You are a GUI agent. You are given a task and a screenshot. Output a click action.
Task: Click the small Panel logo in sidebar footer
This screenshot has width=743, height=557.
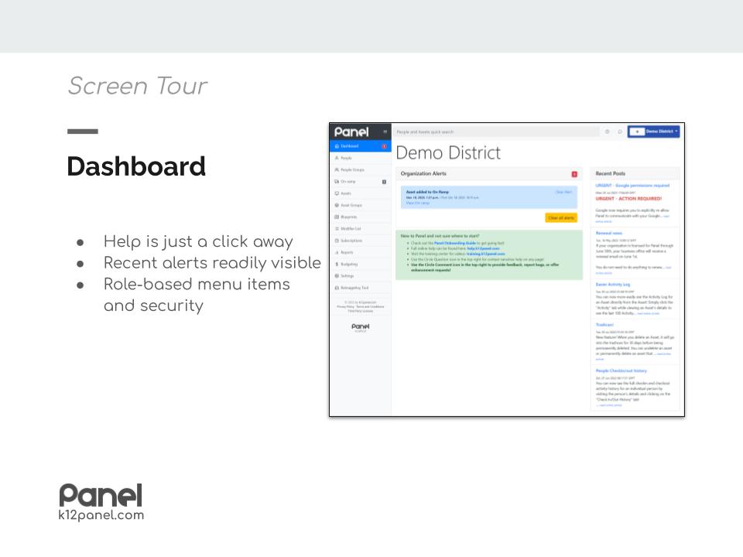(x=361, y=327)
